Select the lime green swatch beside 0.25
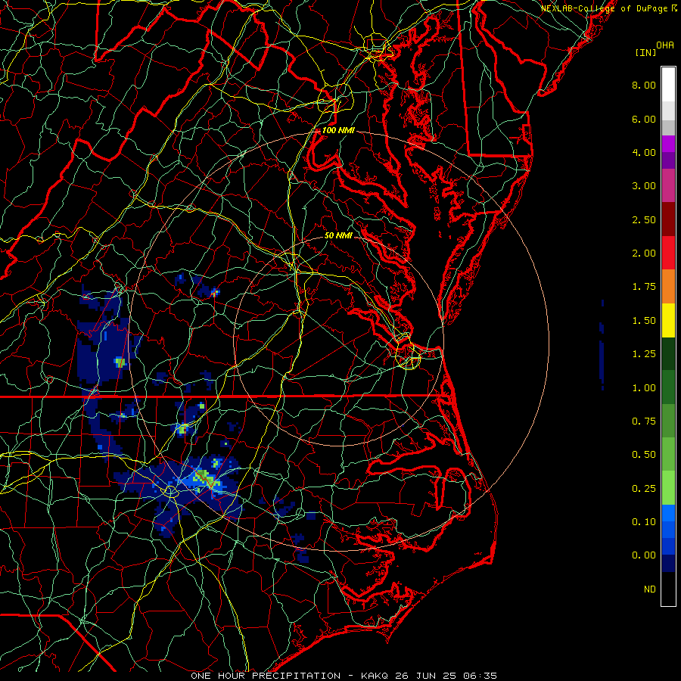Viewport: 681px width, 681px height. coord(668,488)
